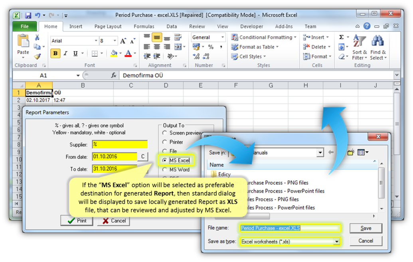The image size is (413, 262).
Task: Click the From date input field
Action: tap(115, 157)
